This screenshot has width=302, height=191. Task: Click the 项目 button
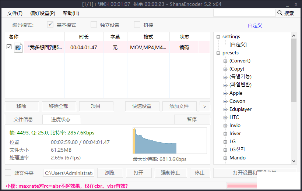(x=96, y=106)
